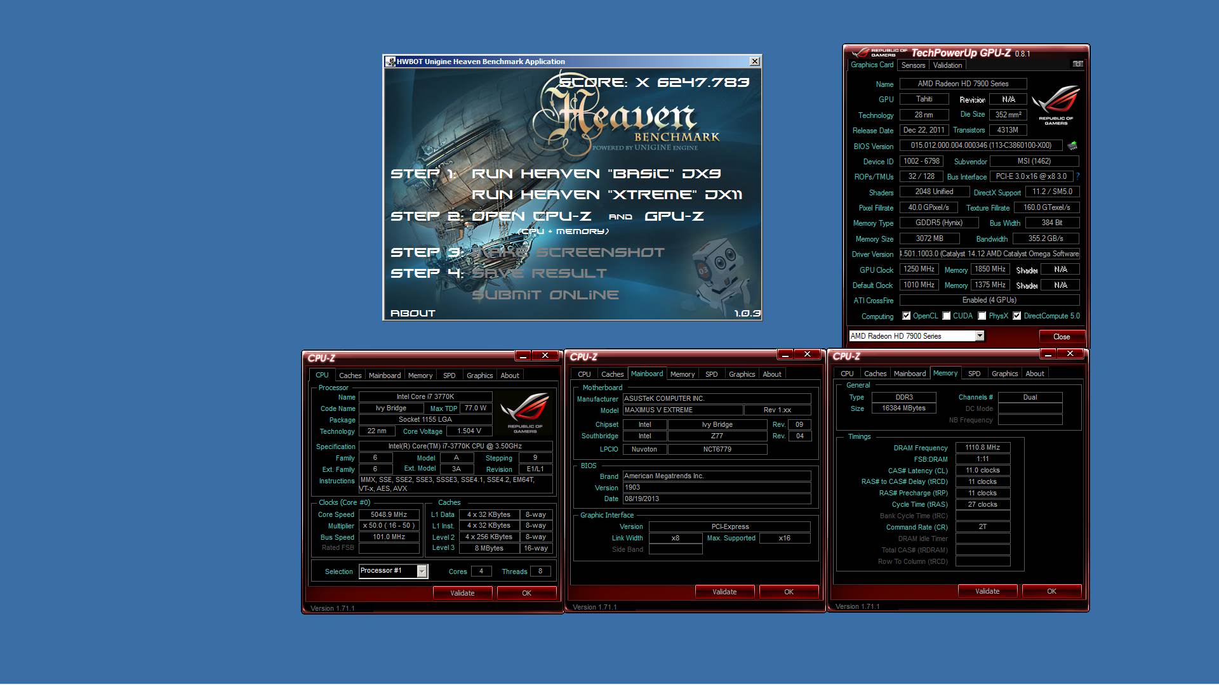Click the BIOS save chip icon in GPU-Z
The image size is (1219, 685).
(x=1072, y=146)
